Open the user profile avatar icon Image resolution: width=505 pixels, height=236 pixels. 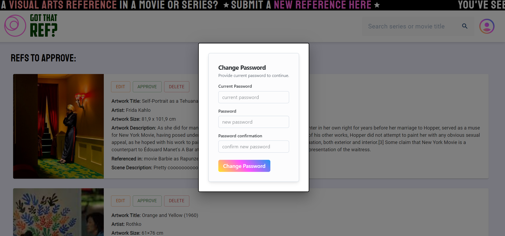(487, 26)
